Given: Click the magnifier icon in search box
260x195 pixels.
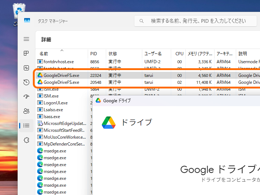Looking at the screenshot, I should tap(142, 21).
